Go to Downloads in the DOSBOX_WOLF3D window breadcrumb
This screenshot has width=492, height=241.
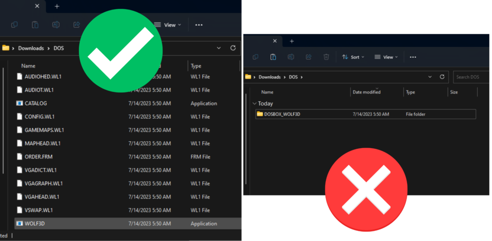coord(270,77)
